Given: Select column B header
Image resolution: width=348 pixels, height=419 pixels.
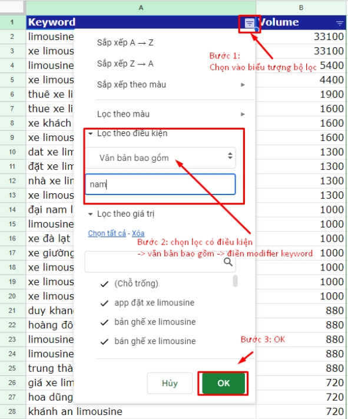Looking at the screenshot, I should point(301,8).
